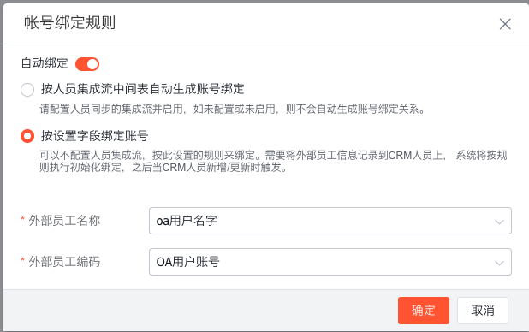
Task: Click the 帐号绑定规则 dialog title
Action: 70,22
